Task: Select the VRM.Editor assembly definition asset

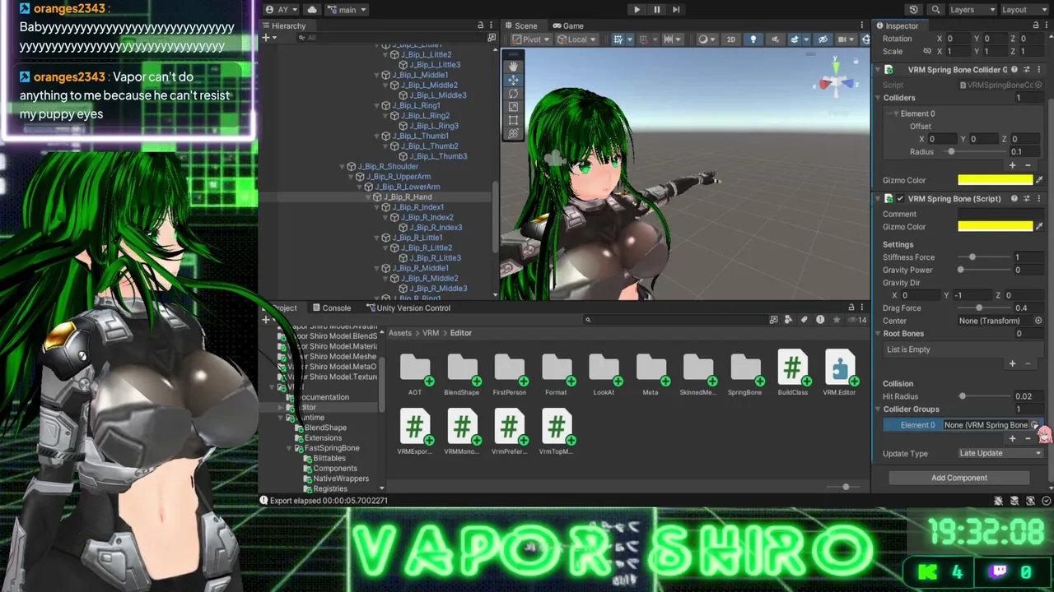Action: tap(839, 374)
